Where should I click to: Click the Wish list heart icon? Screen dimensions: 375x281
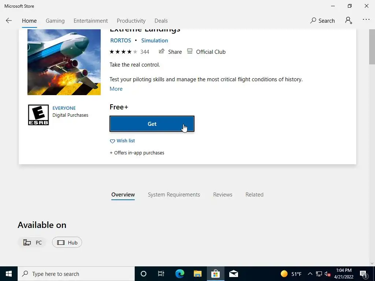[112, 141]
